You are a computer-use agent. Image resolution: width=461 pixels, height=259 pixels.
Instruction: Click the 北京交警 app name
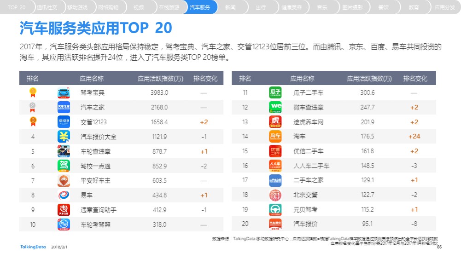(x=305, y=195)
